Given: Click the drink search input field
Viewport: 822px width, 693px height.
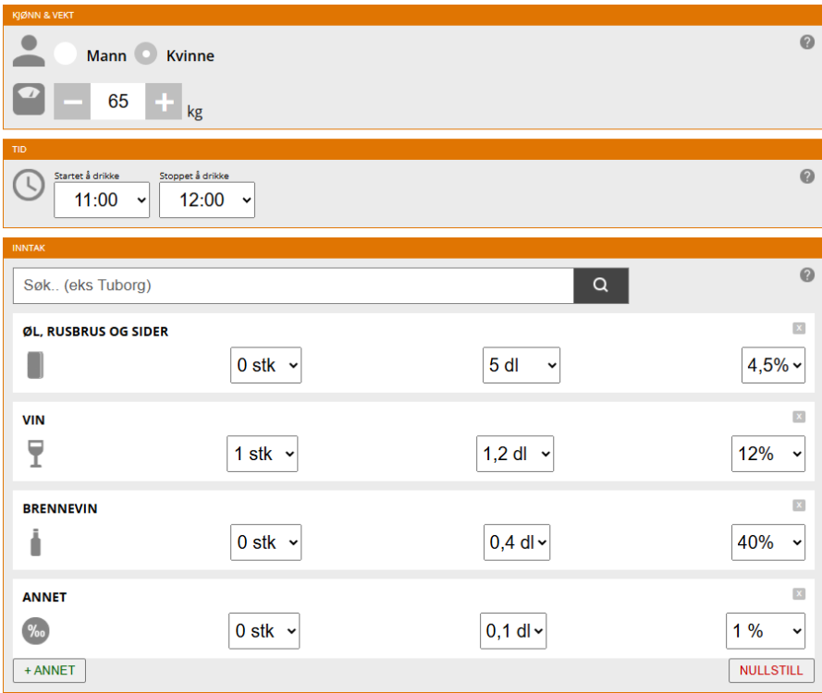Looking at the screenshot, I should click(x=293, y=286).
